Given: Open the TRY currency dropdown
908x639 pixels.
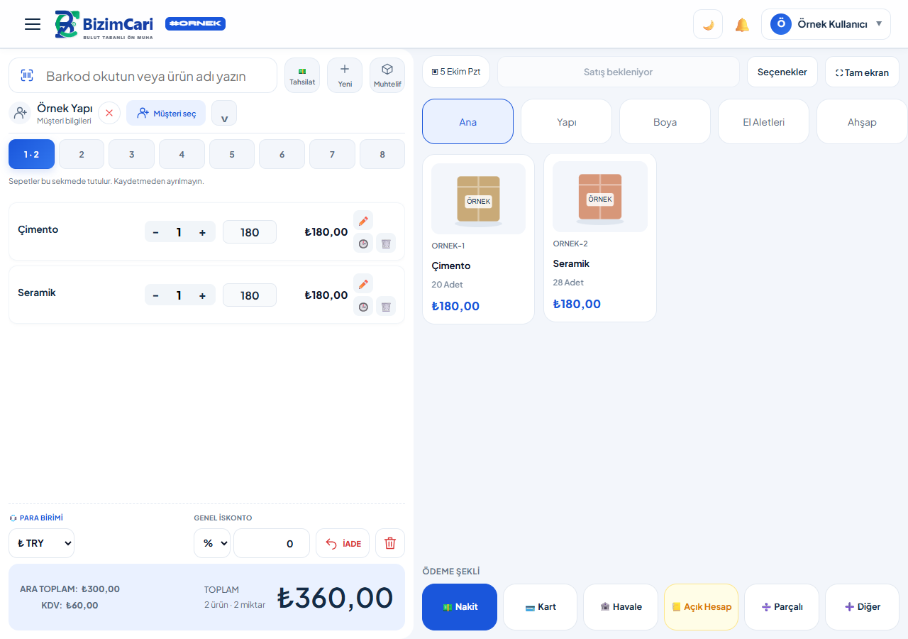Looking at the screenshot, I should point(41,543).
